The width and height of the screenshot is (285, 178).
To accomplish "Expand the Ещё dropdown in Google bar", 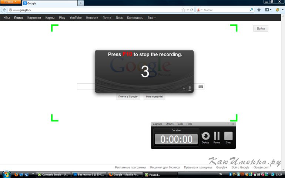I will (151, 18).
